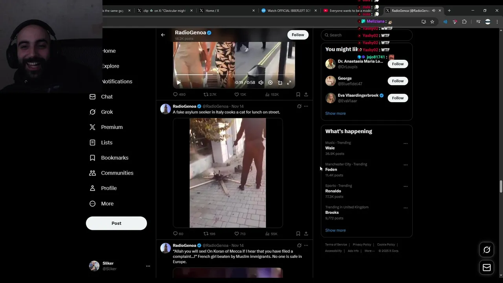Bookmark the post with 152K views
The height and width of the screenshot is (283, 503).
click(x=298, y=94)
